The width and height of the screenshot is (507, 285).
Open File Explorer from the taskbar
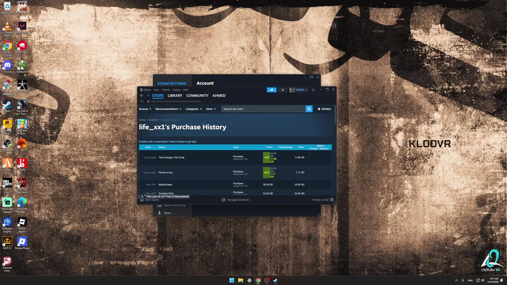pos(240,281)
